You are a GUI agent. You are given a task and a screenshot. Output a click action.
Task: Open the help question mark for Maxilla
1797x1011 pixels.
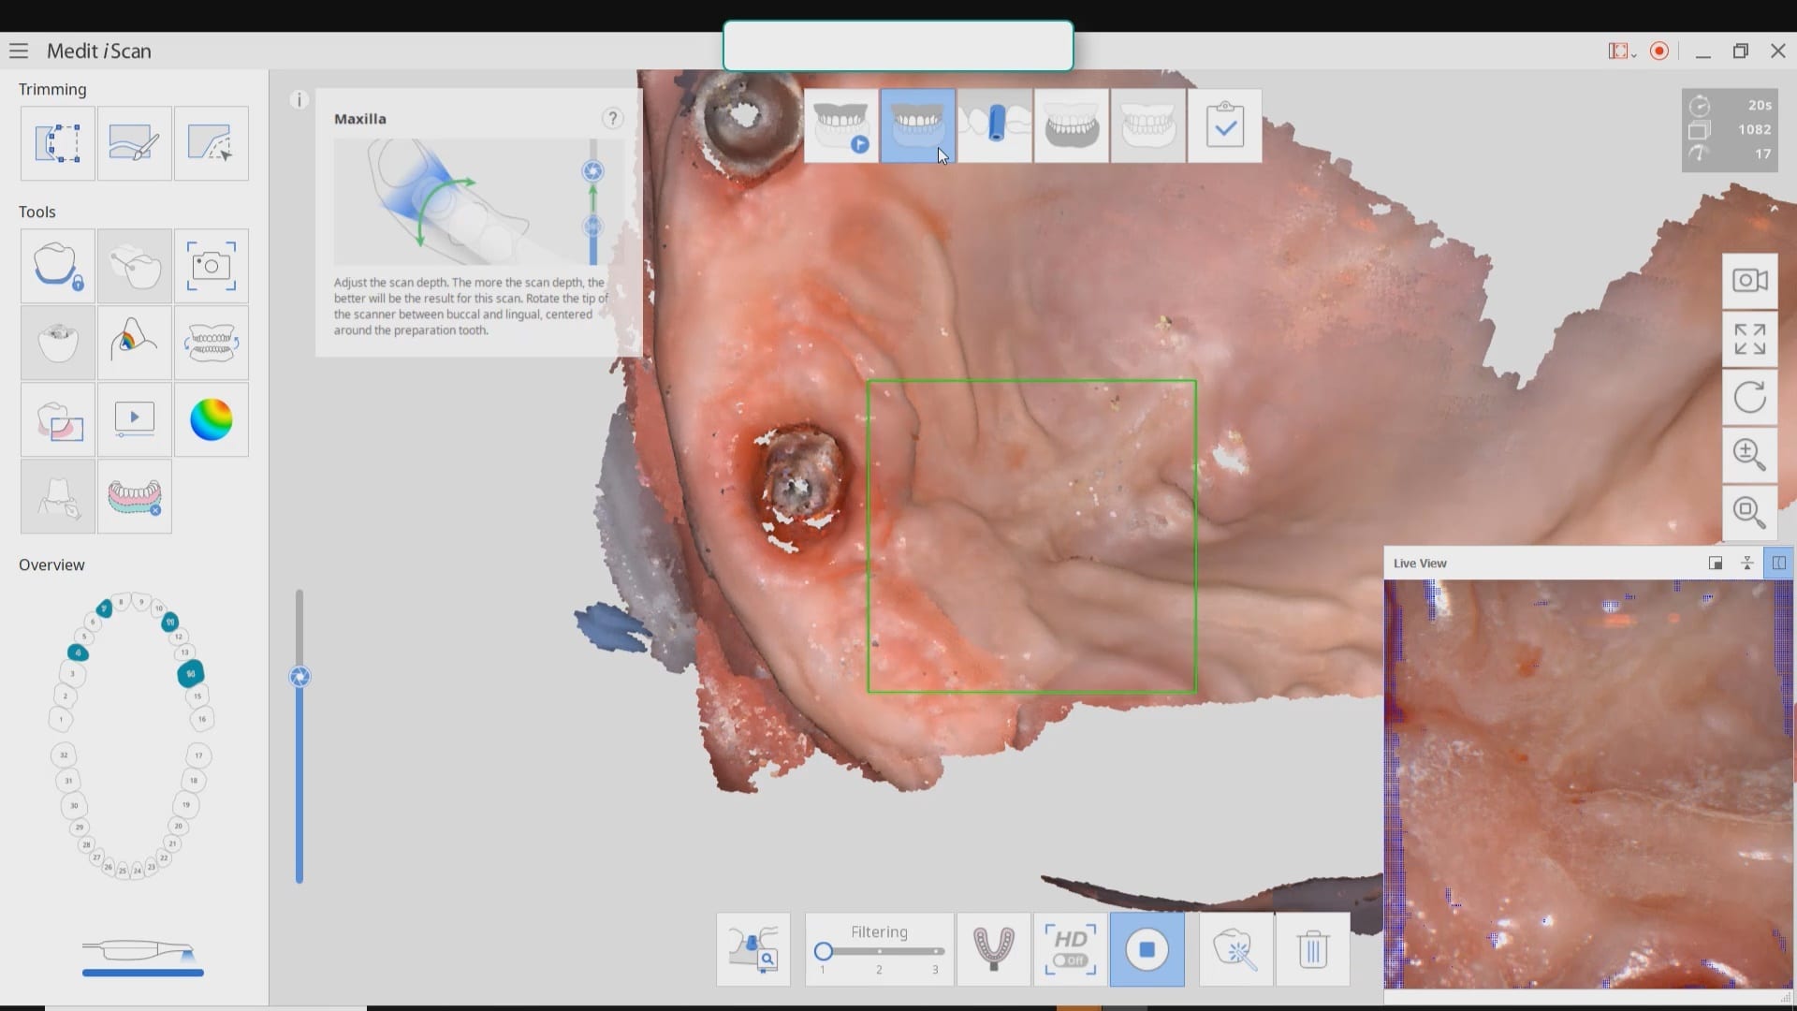tap(612, 118)
